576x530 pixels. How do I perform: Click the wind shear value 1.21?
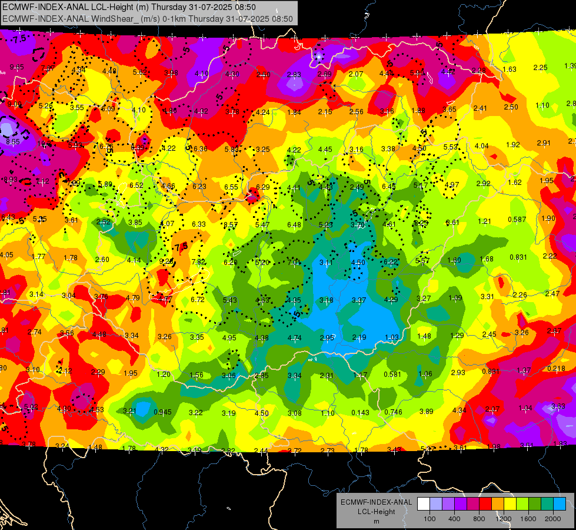(x=484, y=221)
